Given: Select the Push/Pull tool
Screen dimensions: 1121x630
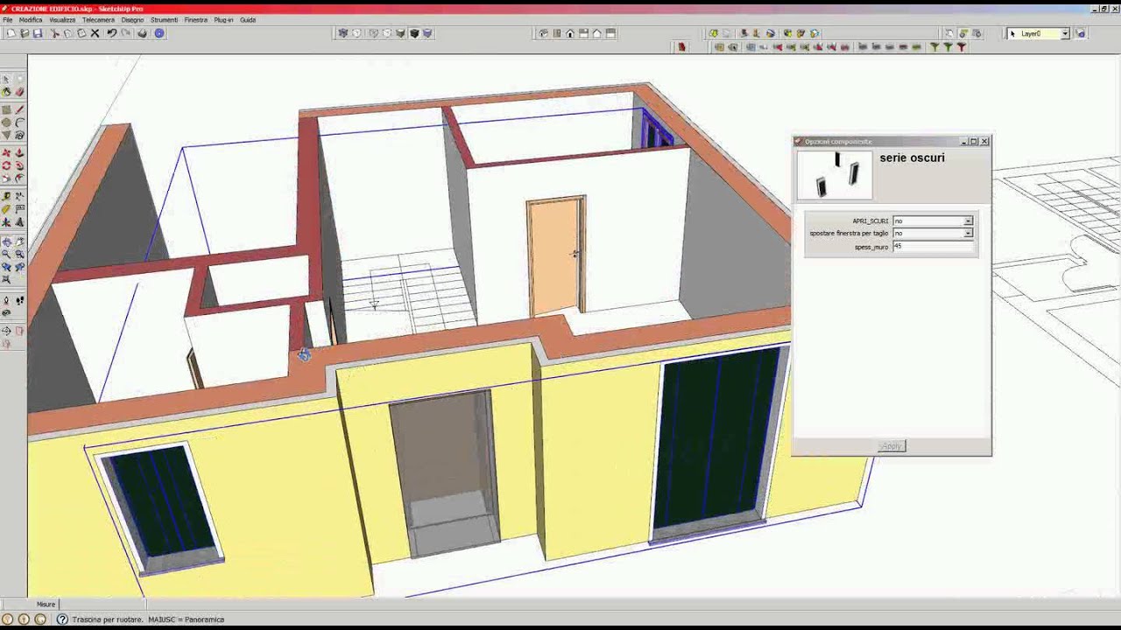Looking at the screenshot, I should coord(19,151).
